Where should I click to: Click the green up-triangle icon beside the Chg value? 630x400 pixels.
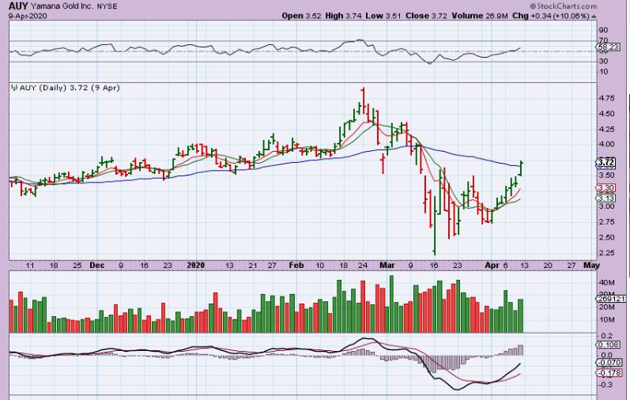[594, 16]
